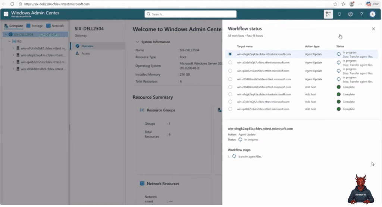
Task: Open the Access menu item
Action: coord(98,53)
